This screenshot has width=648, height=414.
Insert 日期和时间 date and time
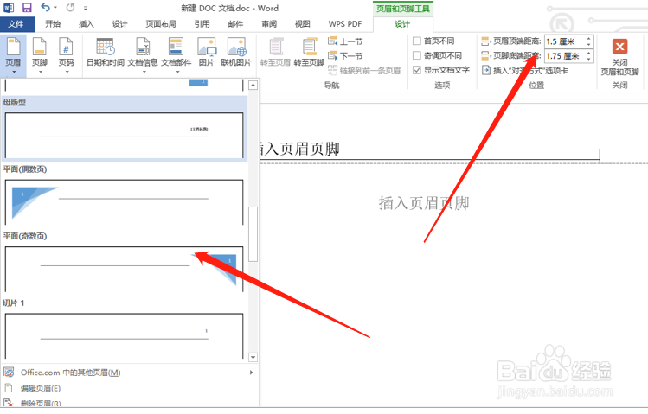pyautogui.click(x=106, y=53)
